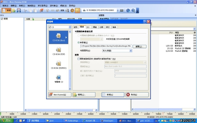Image resolution: width=197 pixels, height=123 pixels.
Task: Switch to the Boot tab in dialog
Action: pyautogui.click(x=82, y=27)
